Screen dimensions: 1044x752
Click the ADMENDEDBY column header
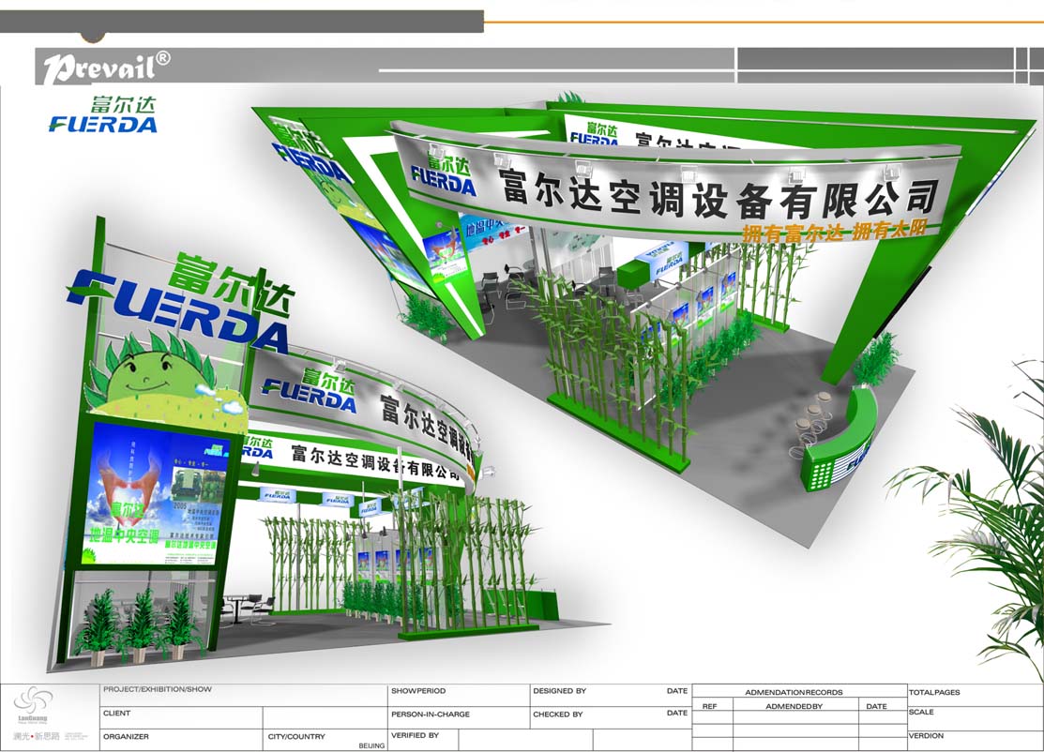(x=794, y=706)
